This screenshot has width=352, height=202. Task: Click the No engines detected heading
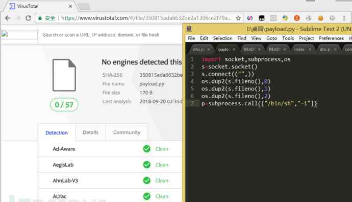point(142,62)
